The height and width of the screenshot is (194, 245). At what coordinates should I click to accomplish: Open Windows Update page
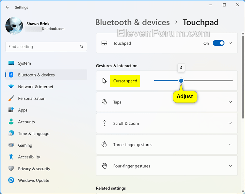(46, 180)
